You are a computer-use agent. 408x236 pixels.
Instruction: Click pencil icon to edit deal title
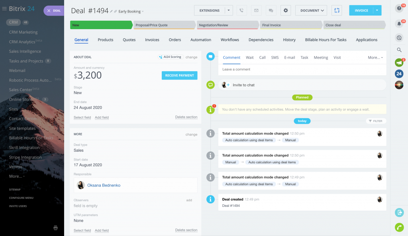coord(112,12)
